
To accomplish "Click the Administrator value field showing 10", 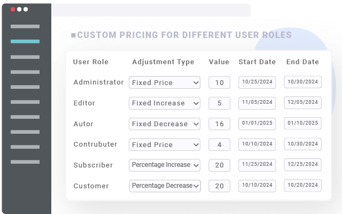I will click(x=219, y=82).
